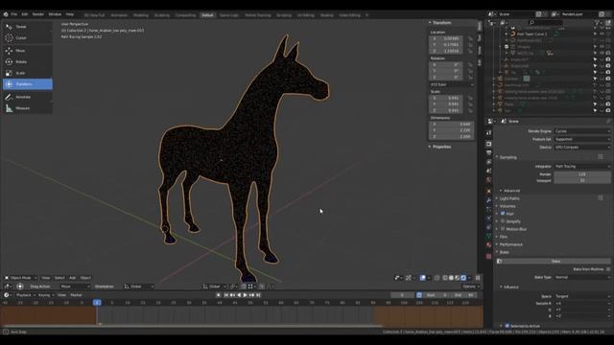Switch to the Default workspace tab

(207, 15)
